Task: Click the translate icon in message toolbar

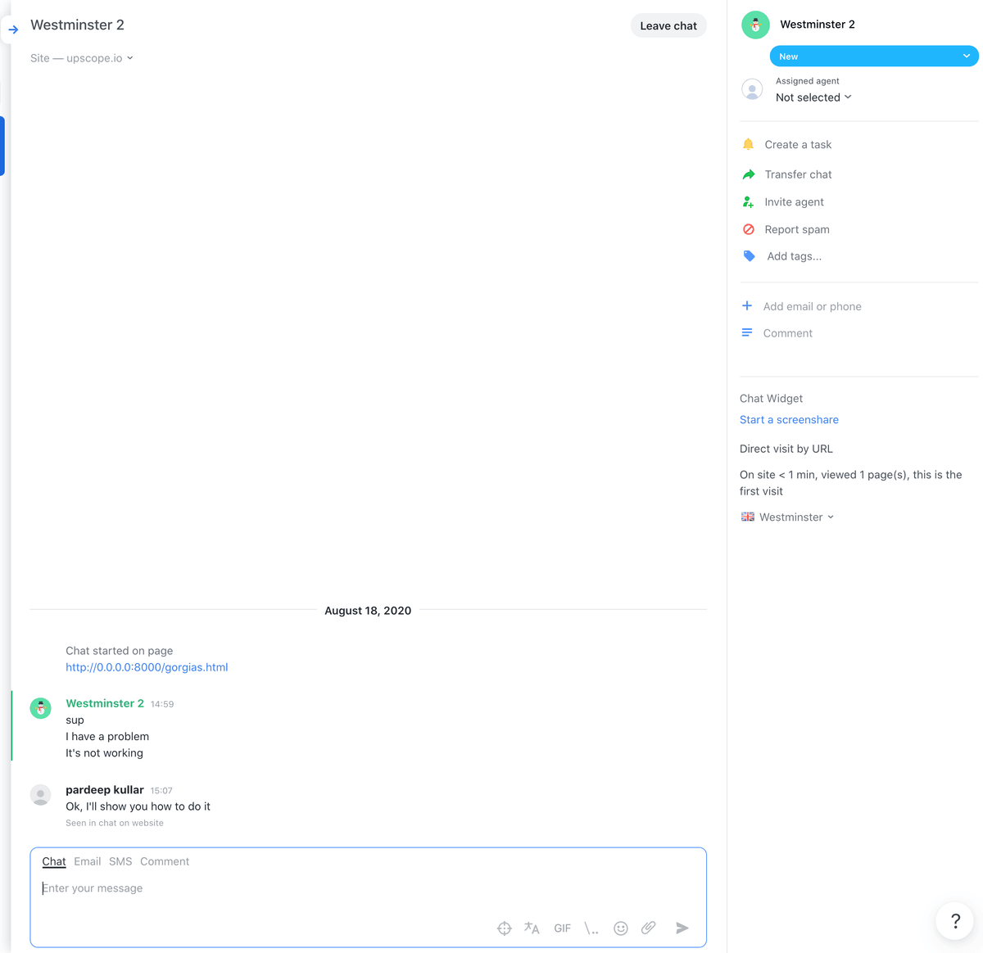Action: coord(532,928)
